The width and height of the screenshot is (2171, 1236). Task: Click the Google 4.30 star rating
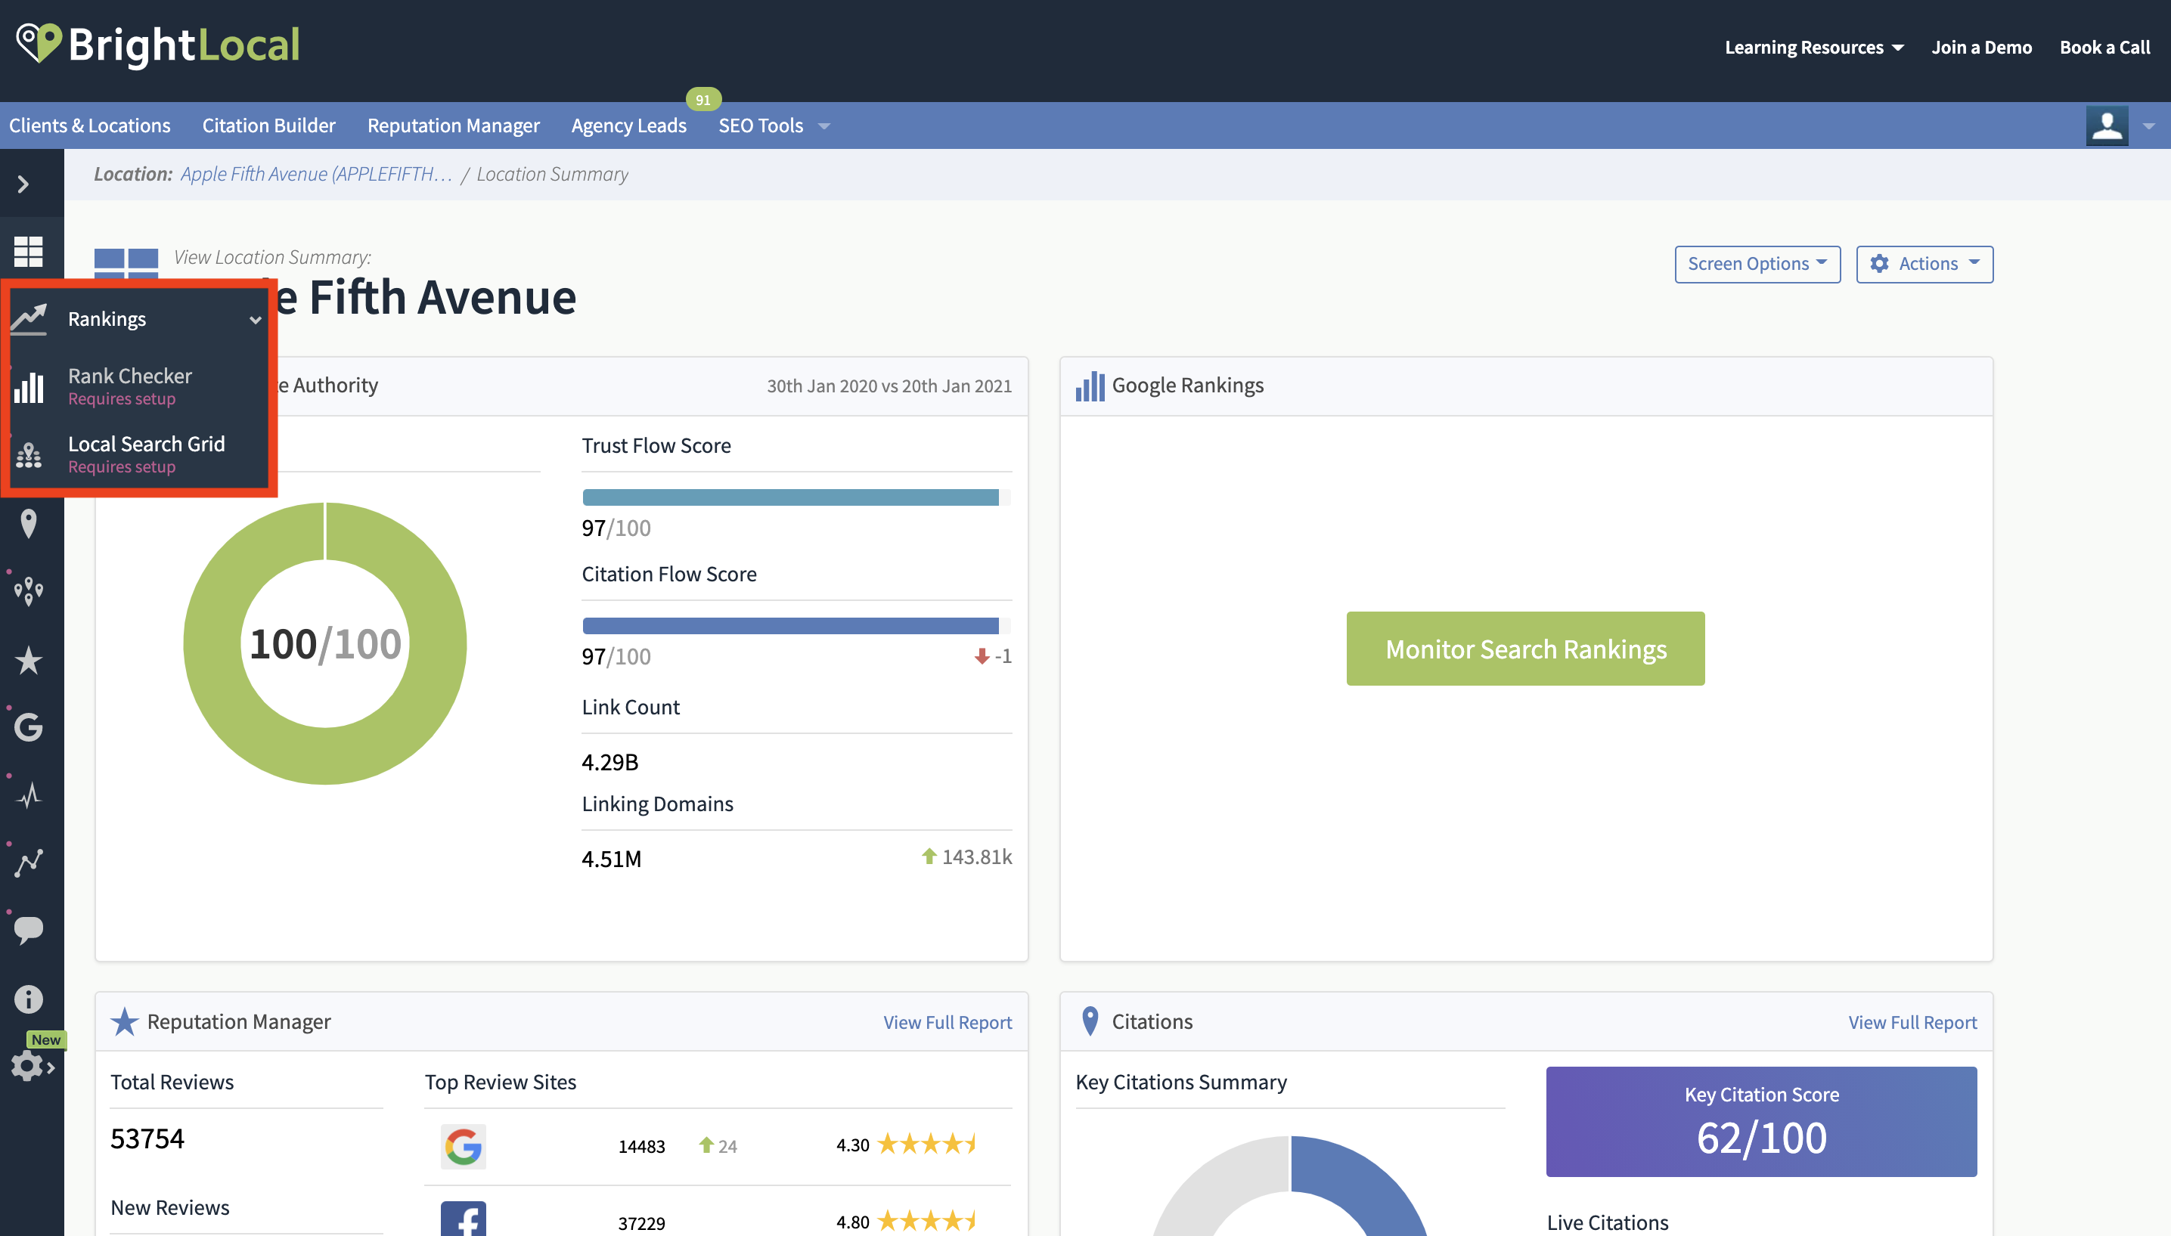point(926,1145)
